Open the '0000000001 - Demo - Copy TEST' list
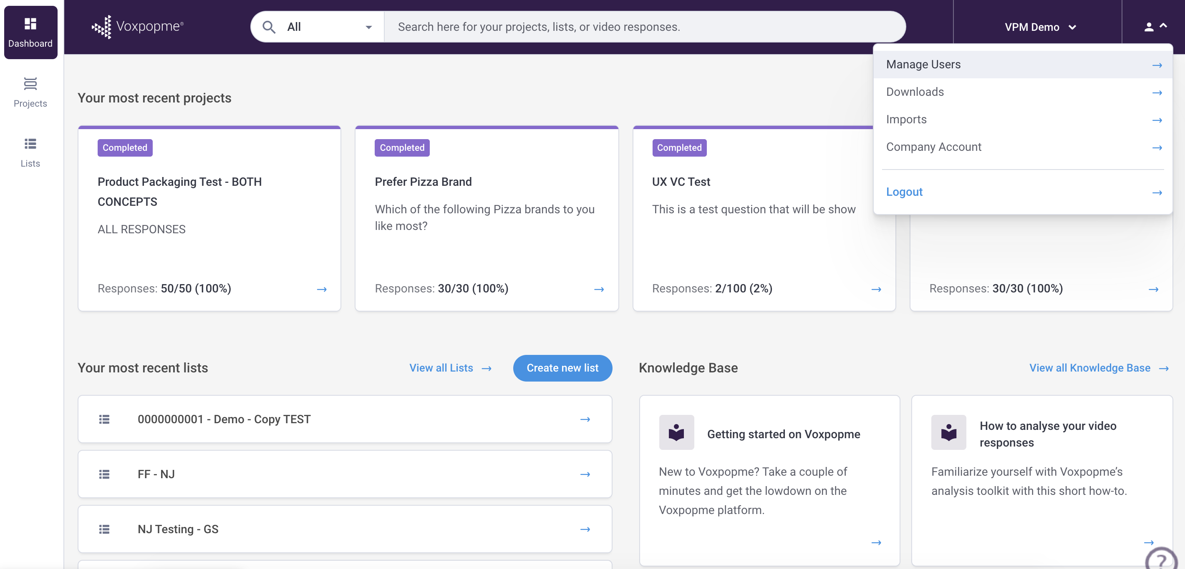The height and width of the screenshot is (569, 1185). [x=345, y=419]
